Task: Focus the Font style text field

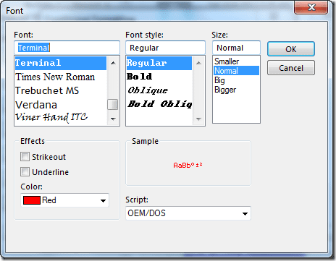Action: coord(165,48)
